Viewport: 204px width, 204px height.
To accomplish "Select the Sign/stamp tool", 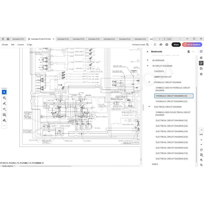I will pos(4,120).
